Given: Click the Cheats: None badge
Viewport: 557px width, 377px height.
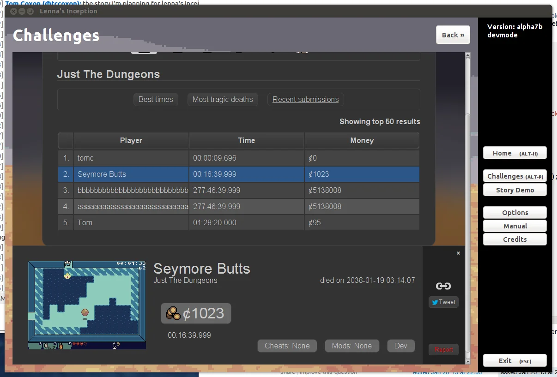Looking at the screenshot, I should pos(287,346).
